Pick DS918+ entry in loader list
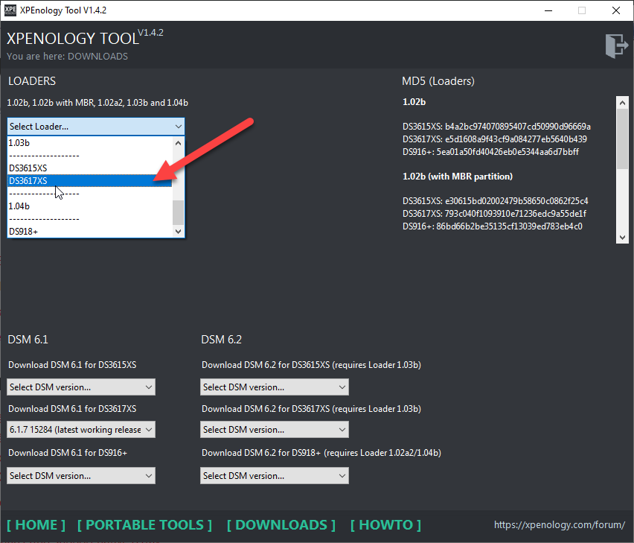Screen dimensions: 634x543 (89, 231)
